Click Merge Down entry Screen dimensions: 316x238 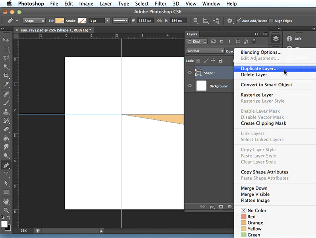point(254,188)
